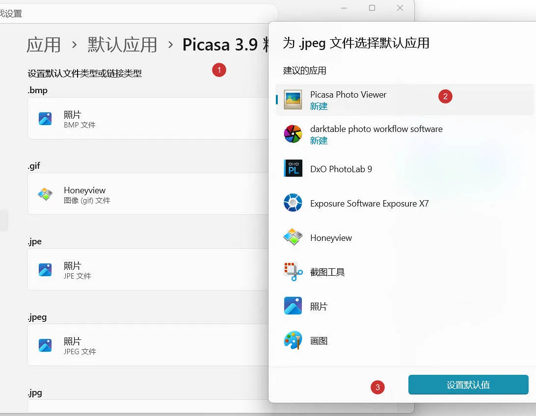536x416 pixels.
Task: Click Photos icon in the .bmp row
Action: [45, 119]
